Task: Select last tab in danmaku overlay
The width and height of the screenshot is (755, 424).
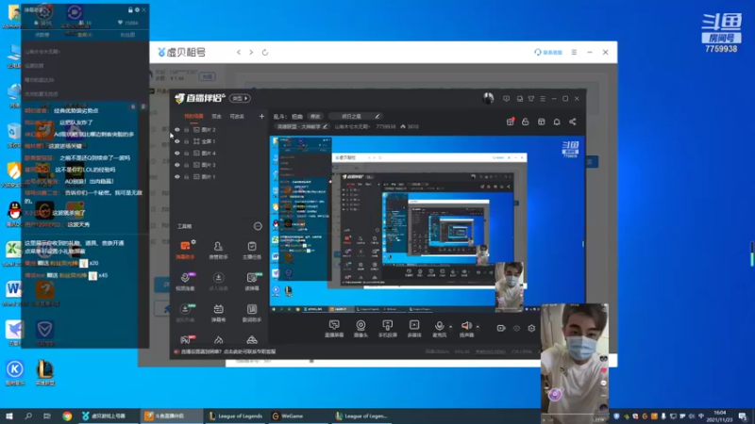Action: point(127,35)
